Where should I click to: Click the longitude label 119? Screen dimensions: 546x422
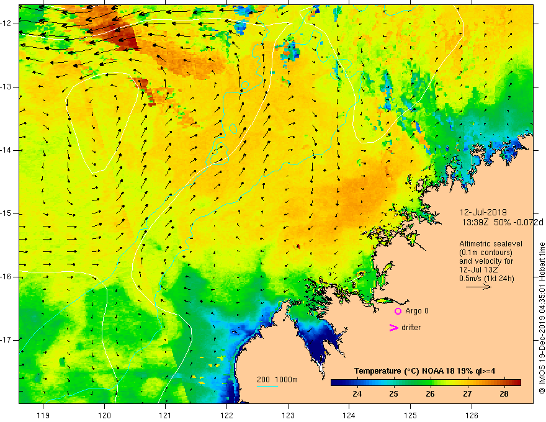[x=43, y=415]
